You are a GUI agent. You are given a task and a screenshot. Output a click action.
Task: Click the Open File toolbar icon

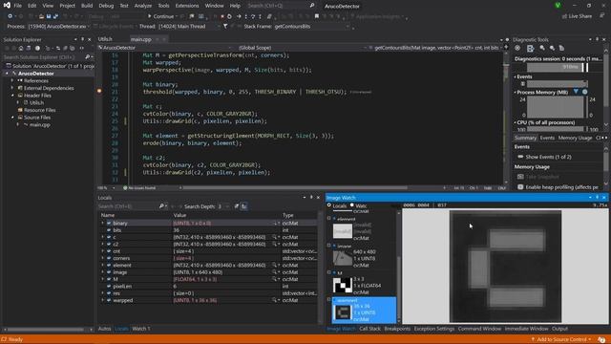(x=41, y=16)
